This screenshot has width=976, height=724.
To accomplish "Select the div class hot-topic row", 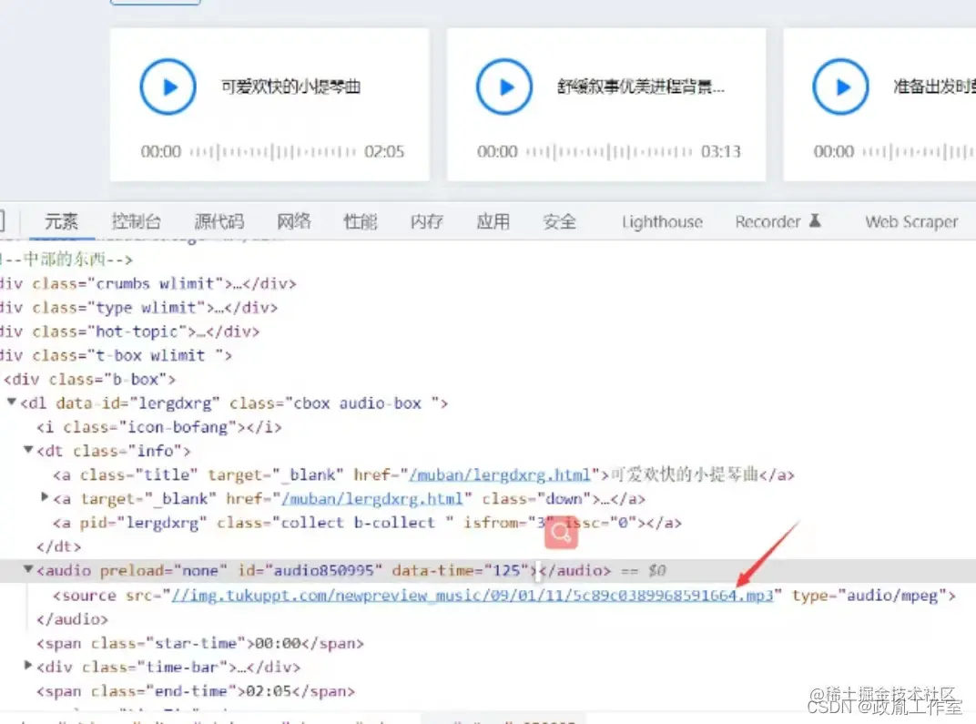I will 129,331.
